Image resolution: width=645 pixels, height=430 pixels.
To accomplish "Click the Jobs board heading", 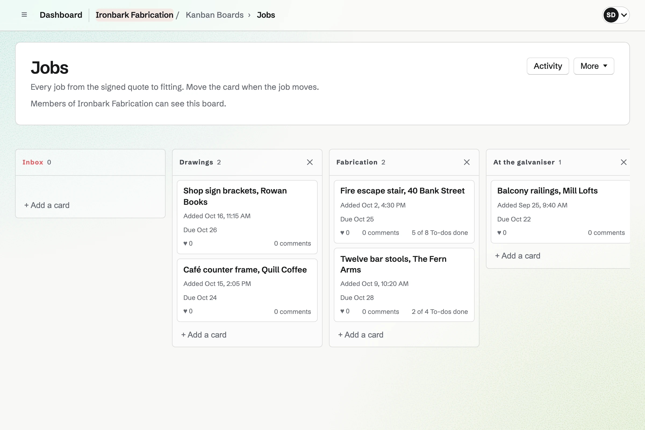I will coord(49,67).
